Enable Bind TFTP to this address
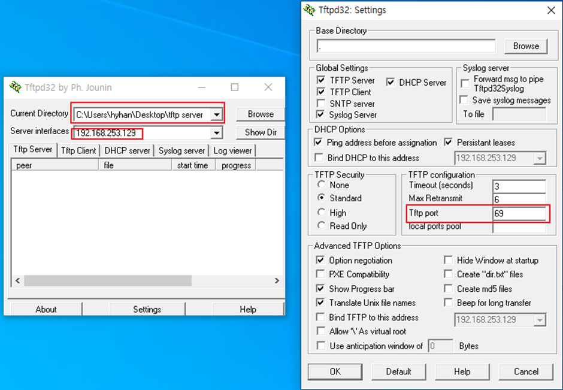This screenshot has height=390, width=563. click(320, 317)
